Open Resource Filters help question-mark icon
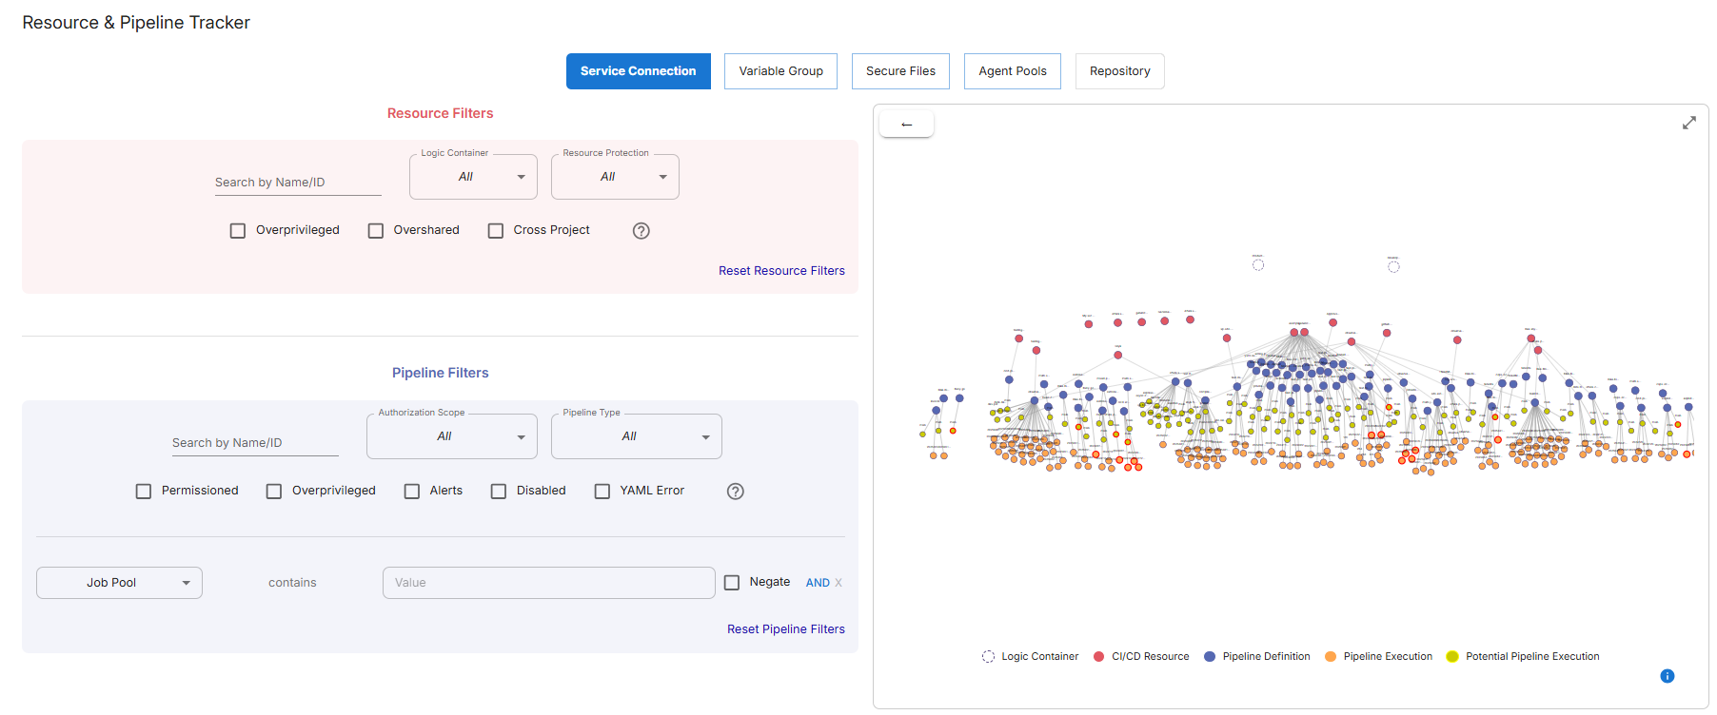 point(641,231)
